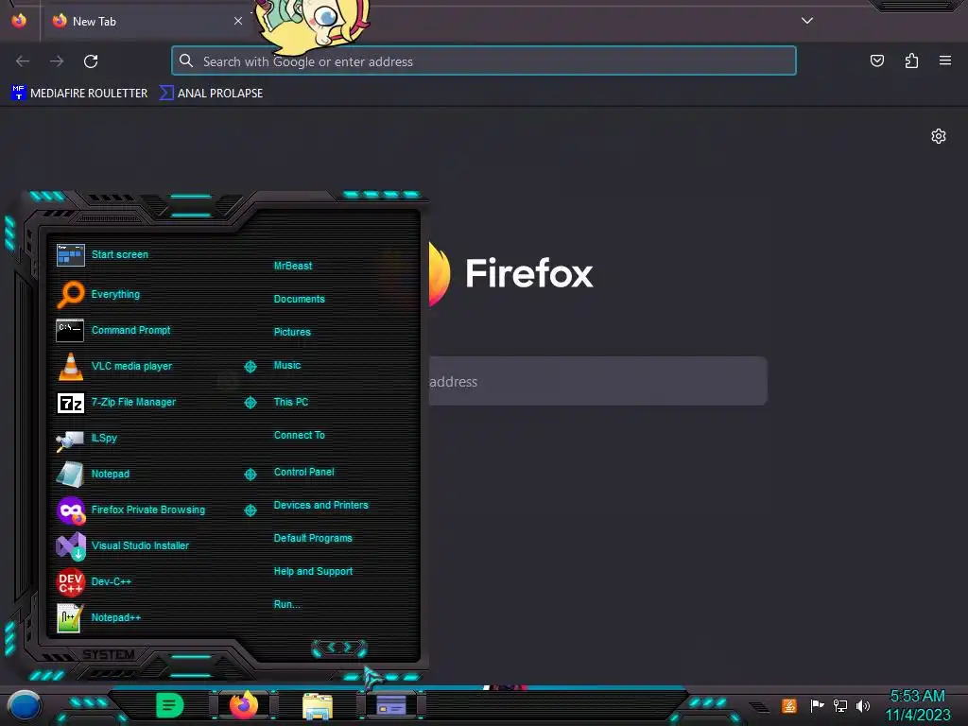
Task: Reload the page with the refresh icon
Action: (x=91, y=61)
